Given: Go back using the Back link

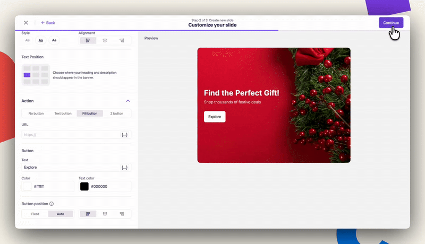Looking at the screenshot, I should [x=48, y=23].
